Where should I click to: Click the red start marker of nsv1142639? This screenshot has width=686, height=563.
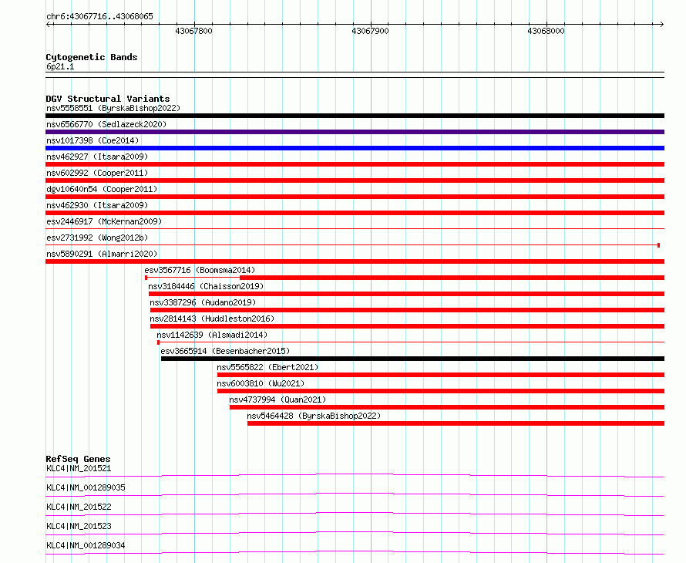tap(158, 342)
